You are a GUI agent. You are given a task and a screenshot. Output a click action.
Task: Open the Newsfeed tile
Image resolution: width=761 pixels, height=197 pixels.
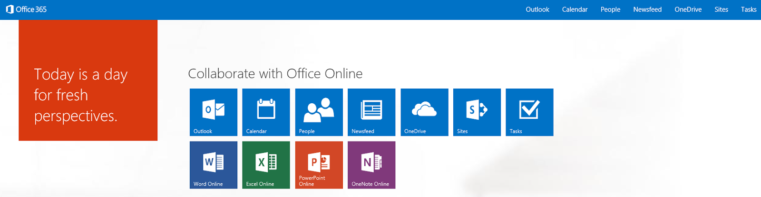(x=371, y=112)
